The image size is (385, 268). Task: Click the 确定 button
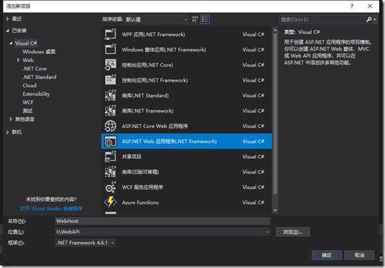(326, 255)
